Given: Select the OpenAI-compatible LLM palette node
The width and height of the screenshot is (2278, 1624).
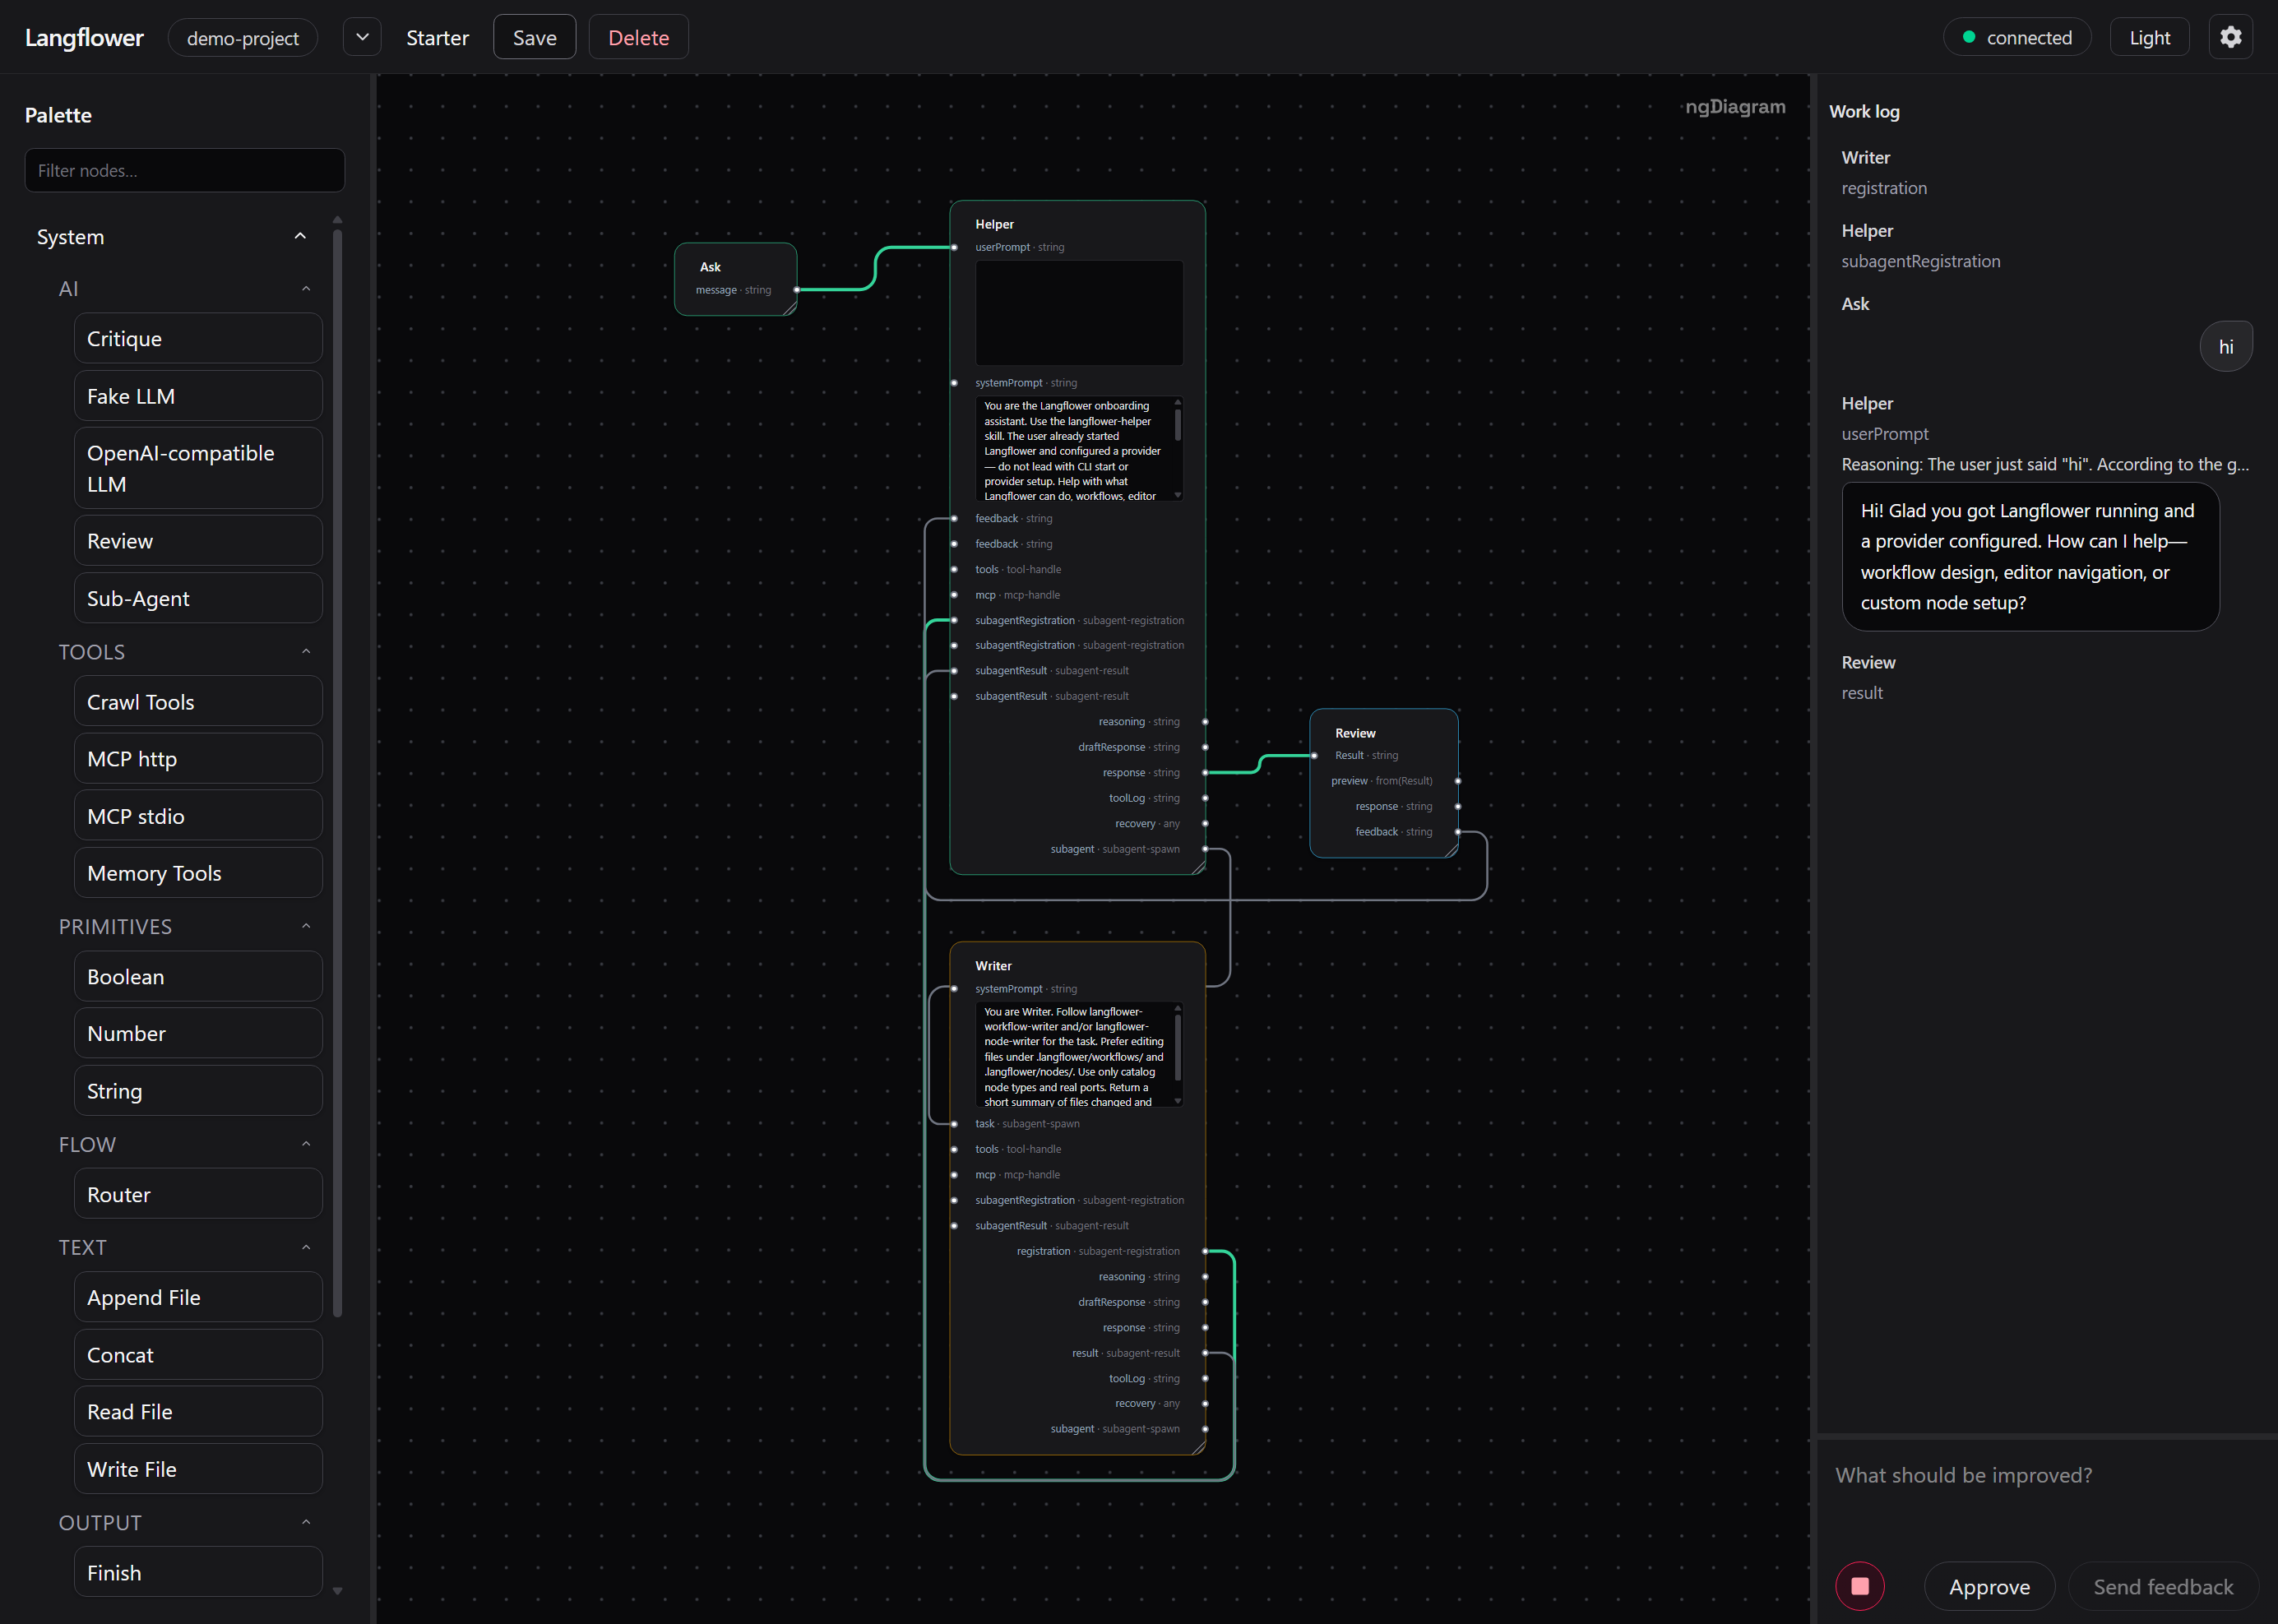Looking at the screenshot, I should tap(198, 468).
